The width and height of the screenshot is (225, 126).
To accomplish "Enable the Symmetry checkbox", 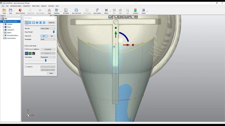I will (26, 67).
